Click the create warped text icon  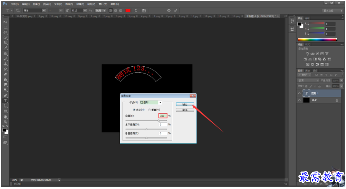point(136,11)
